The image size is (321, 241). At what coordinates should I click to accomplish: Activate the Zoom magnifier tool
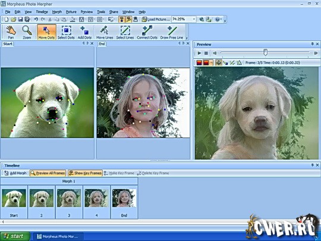pos(27,32)
